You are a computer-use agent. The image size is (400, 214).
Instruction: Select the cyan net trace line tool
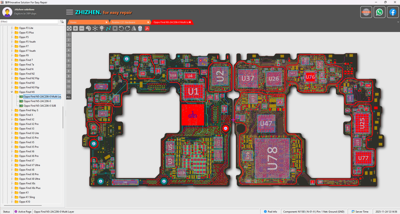tap(108, 28)
